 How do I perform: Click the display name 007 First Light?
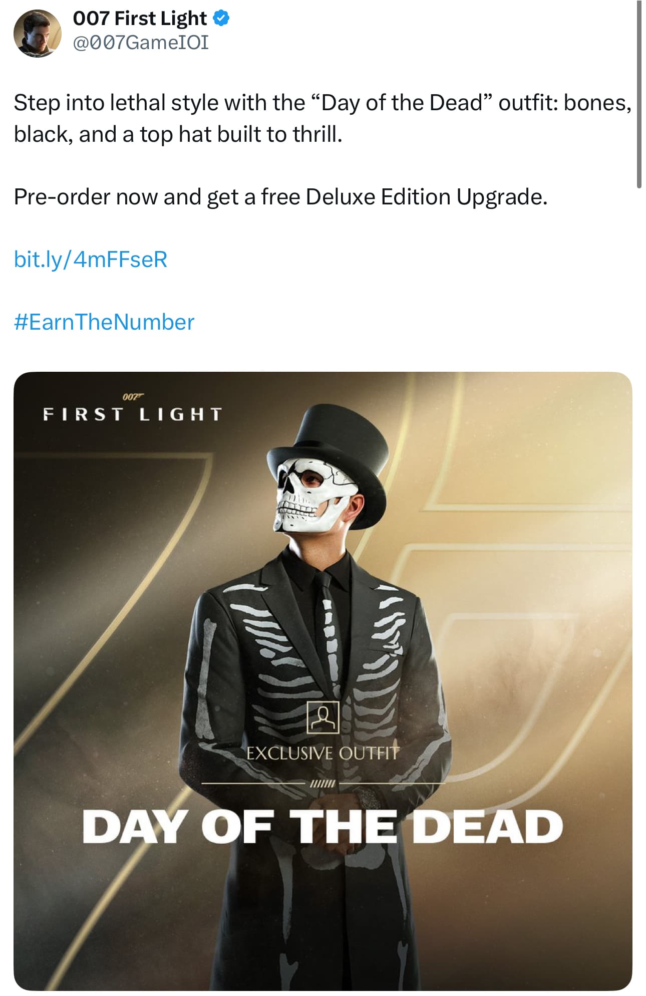(140, 19)
